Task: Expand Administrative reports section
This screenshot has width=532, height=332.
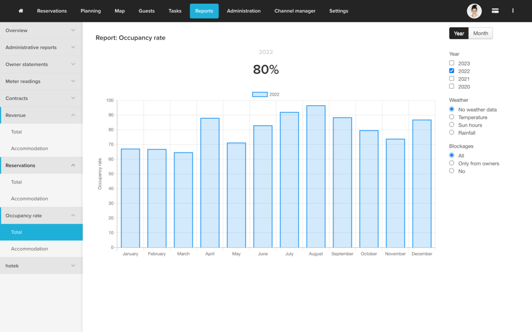Action: click(31, 48)
